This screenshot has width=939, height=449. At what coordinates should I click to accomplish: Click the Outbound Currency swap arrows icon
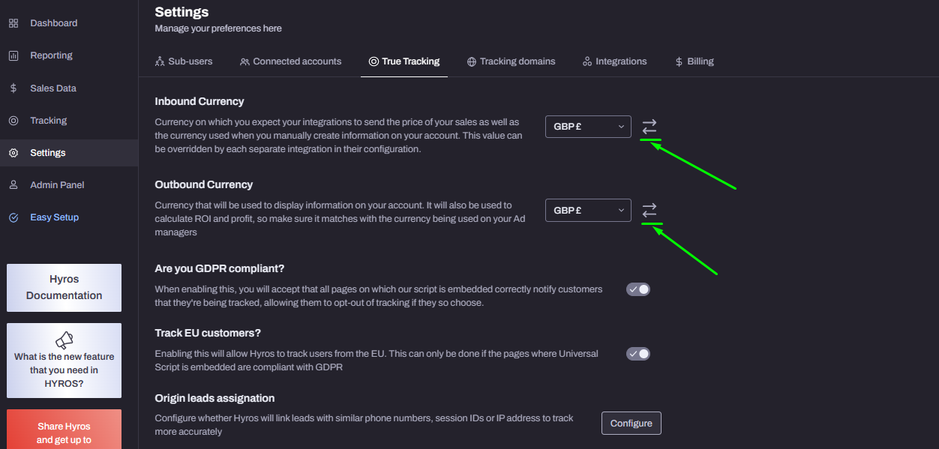[649, 210]
